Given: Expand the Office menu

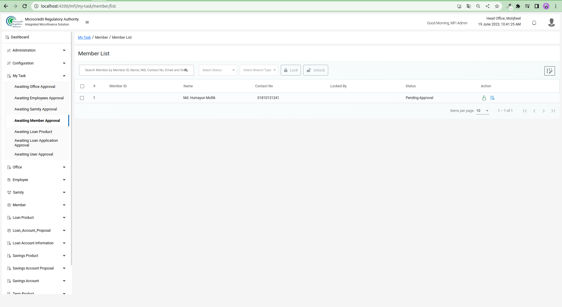Looking at the screenshot, I should pyautogui.click(x=36, y=167).
